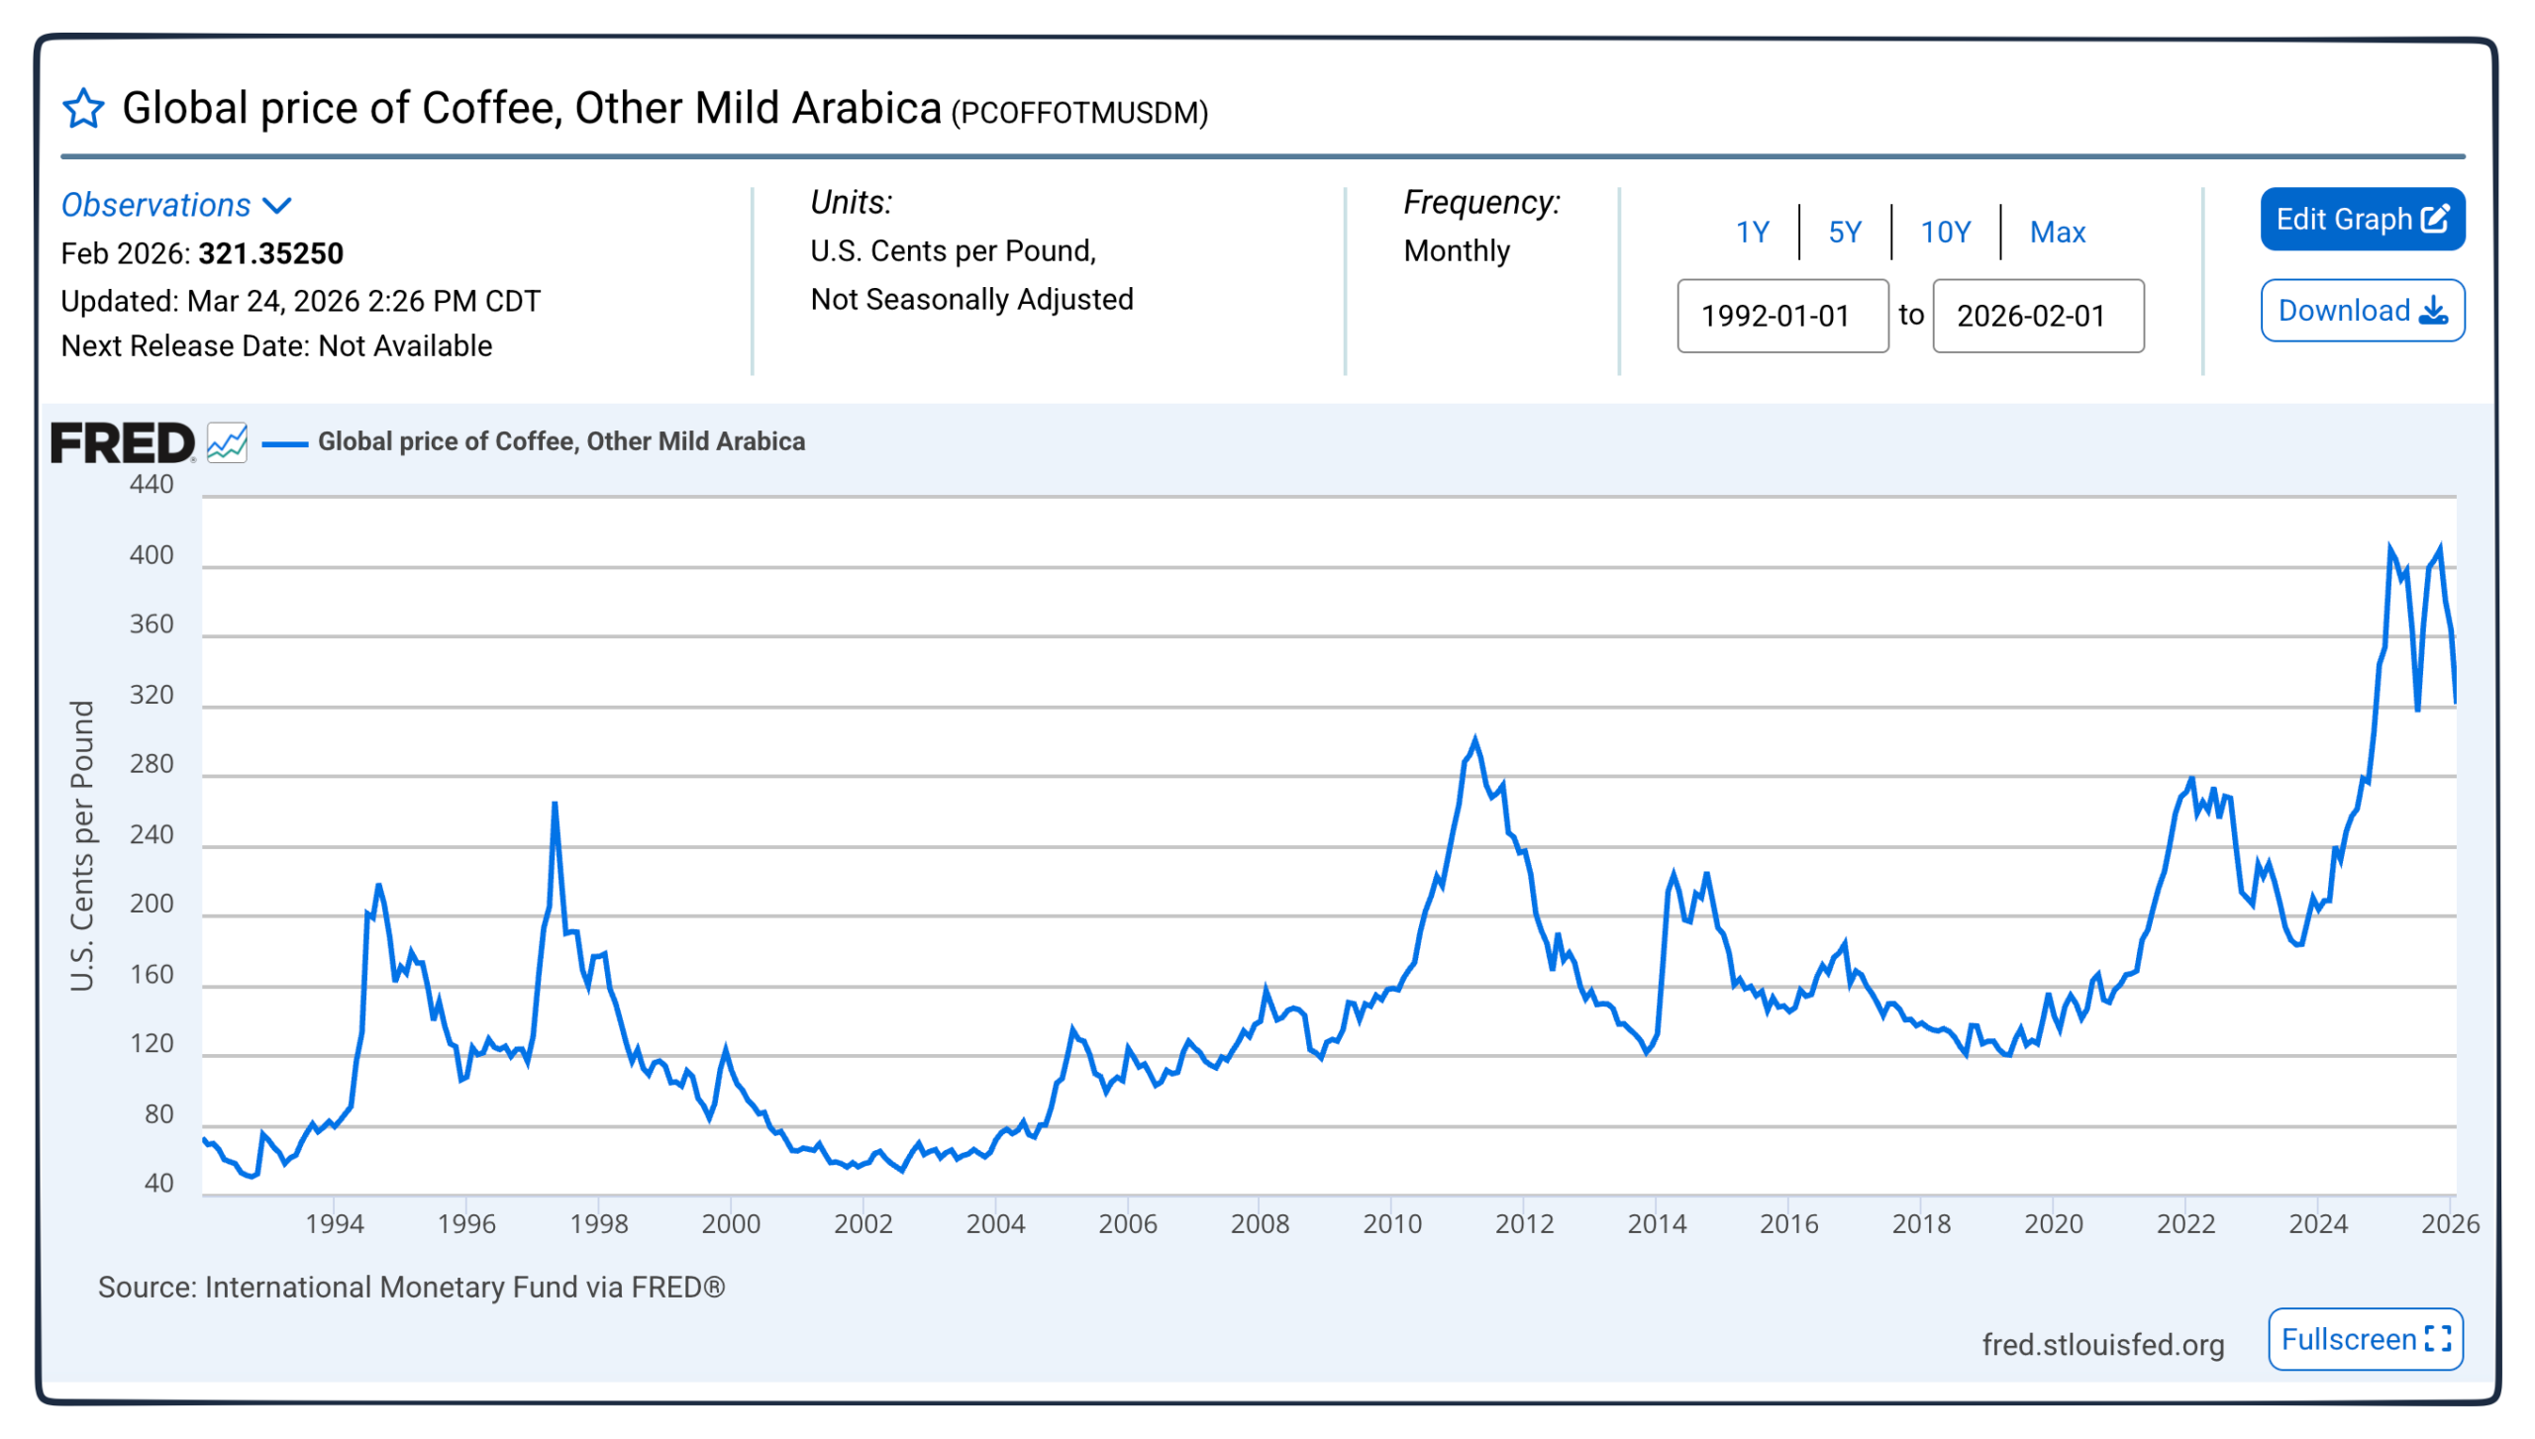Click the blue legend line for the coffee series

click(x=284, y=442)
